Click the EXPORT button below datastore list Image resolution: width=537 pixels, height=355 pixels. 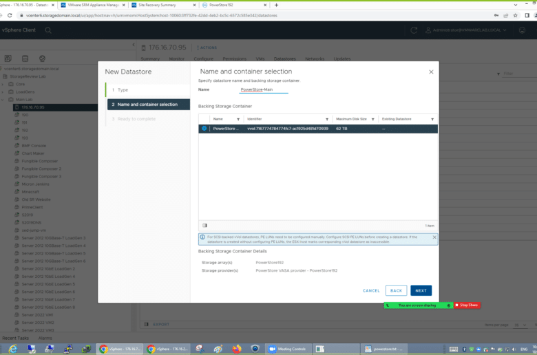click(161, 324)
